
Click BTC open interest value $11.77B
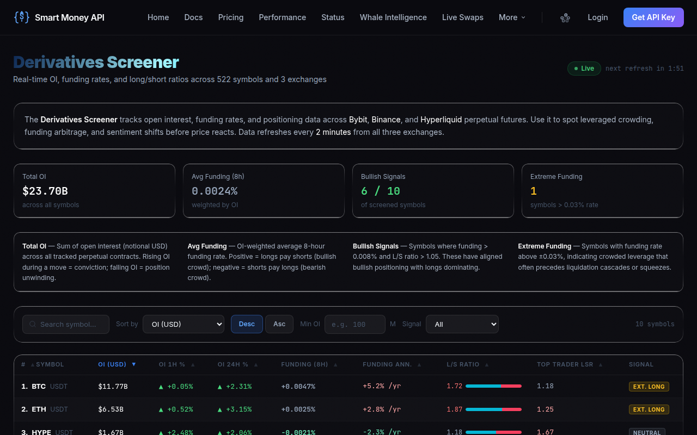click(x=113, y=386)
